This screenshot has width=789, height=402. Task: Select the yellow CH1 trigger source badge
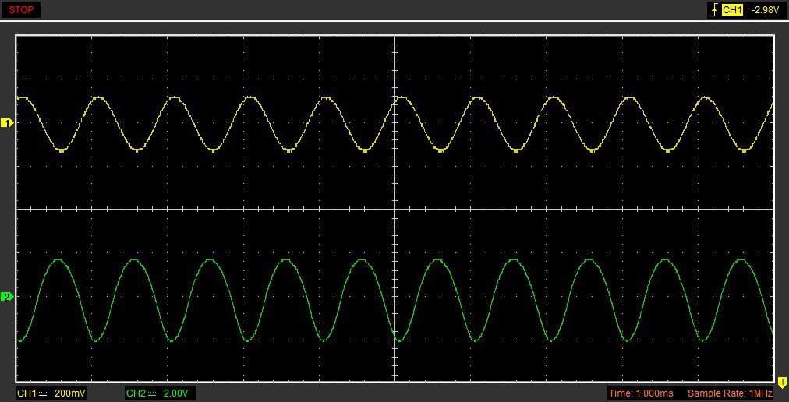pos(732,10)
